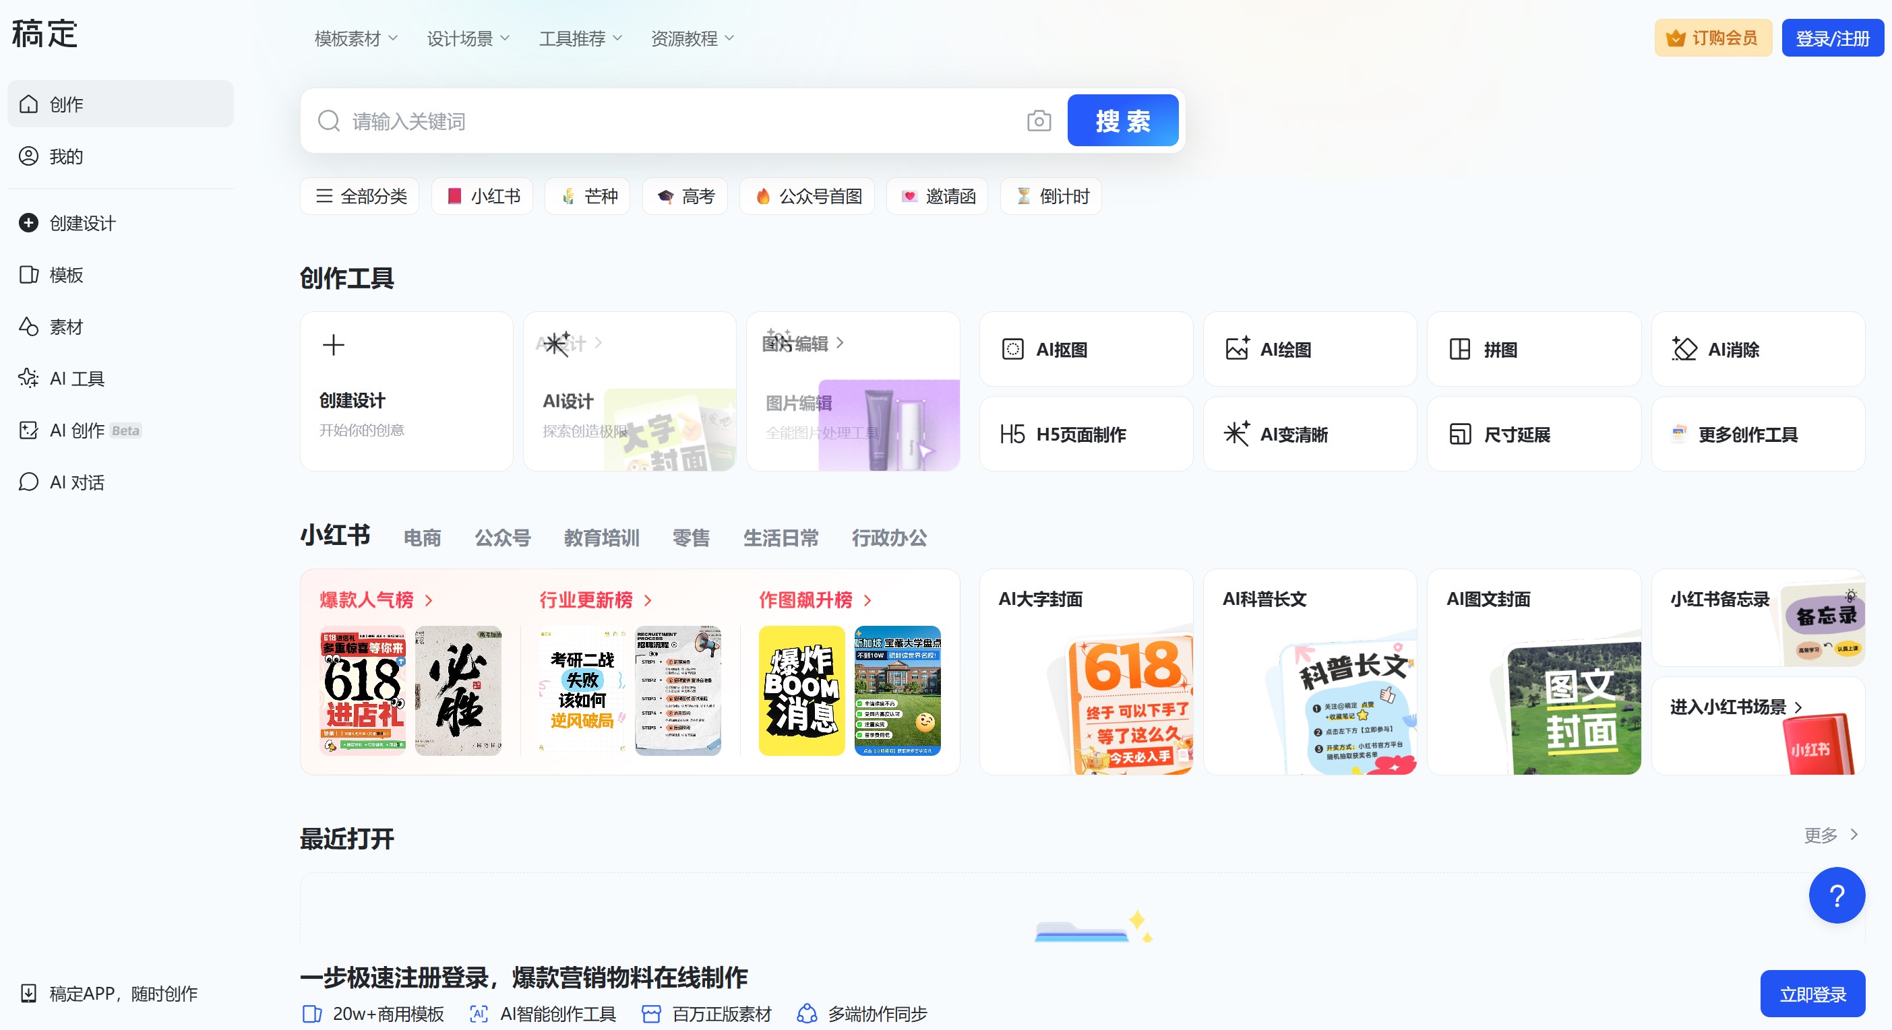The height and width of the screenshot is (1030, 1892).
Task: Open the AI绘图 tool
Action: (x=1285, y=349)
